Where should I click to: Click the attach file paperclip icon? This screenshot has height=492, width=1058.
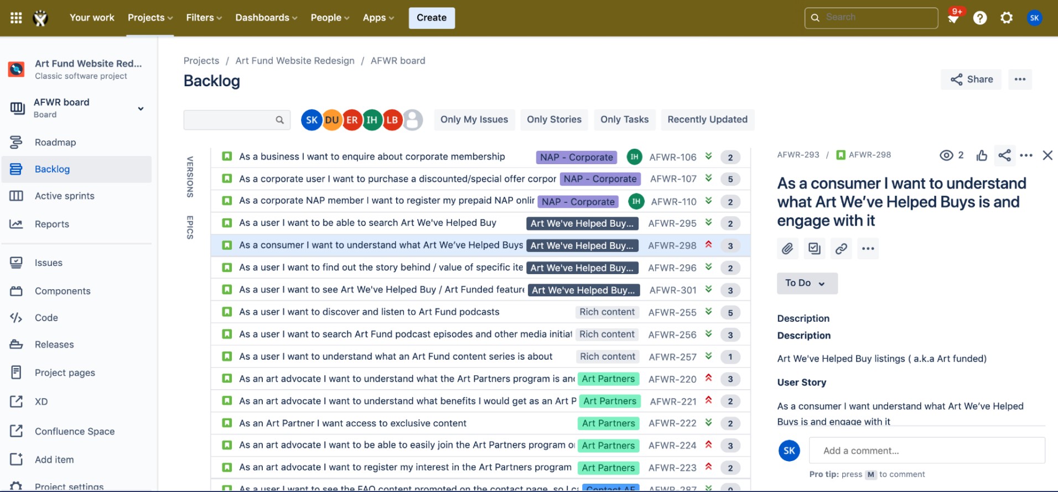[x=787, y=249]
